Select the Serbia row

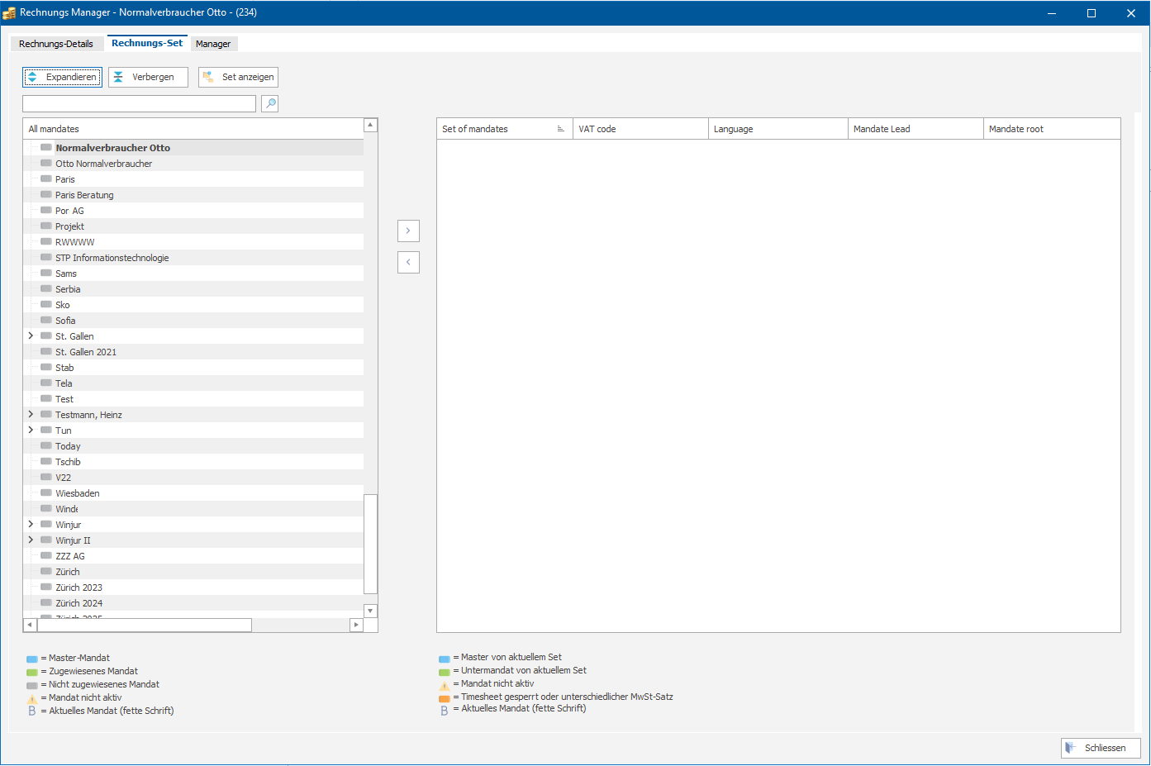pos(193,289)
